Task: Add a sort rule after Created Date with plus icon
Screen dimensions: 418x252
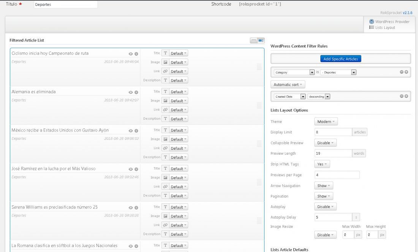Action: pos(406,96)
